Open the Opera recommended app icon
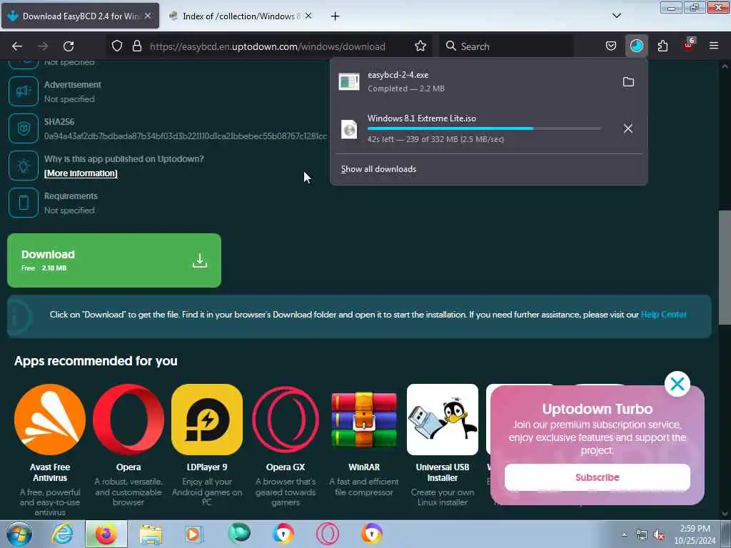The image size is (731, 548). click(x=128, y=420)
